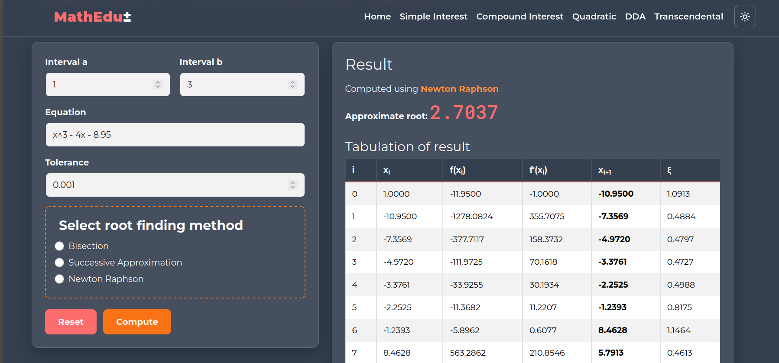779x363 pixels.
Task: Click the approximate root value 2.7037
Action: 464,113
